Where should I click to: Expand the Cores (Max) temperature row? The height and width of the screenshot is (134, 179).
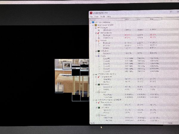99,38
